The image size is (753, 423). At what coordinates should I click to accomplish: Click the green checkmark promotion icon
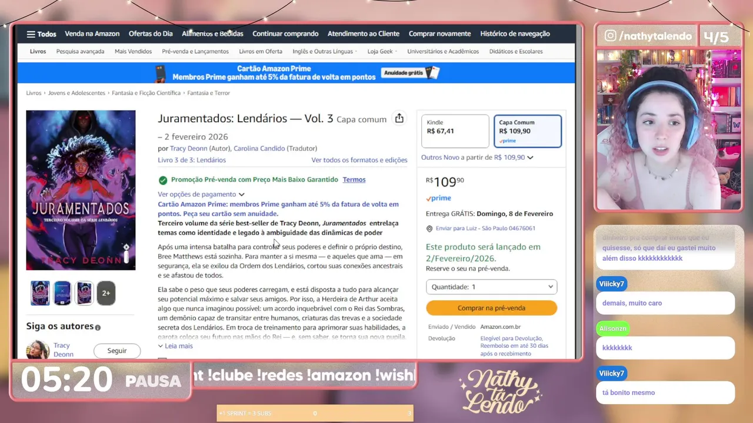point(163,180)
